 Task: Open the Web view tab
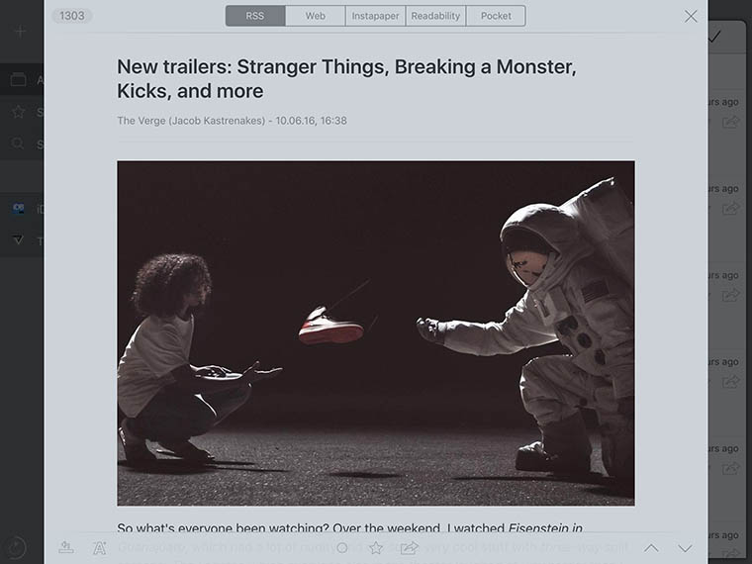pyautogui.click(x=315, y=16)
